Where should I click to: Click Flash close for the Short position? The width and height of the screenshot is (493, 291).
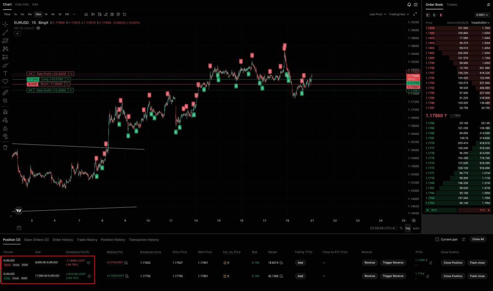[x=477, y=263]
